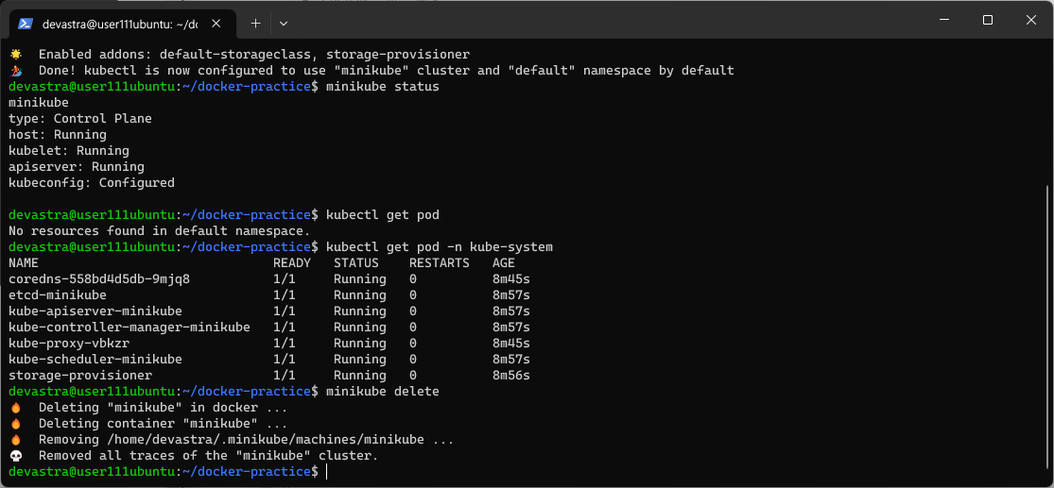The image size is (1054, 488).
Task: Click the 'kubectl get pod' command text
Action: [x=383, y=215]
